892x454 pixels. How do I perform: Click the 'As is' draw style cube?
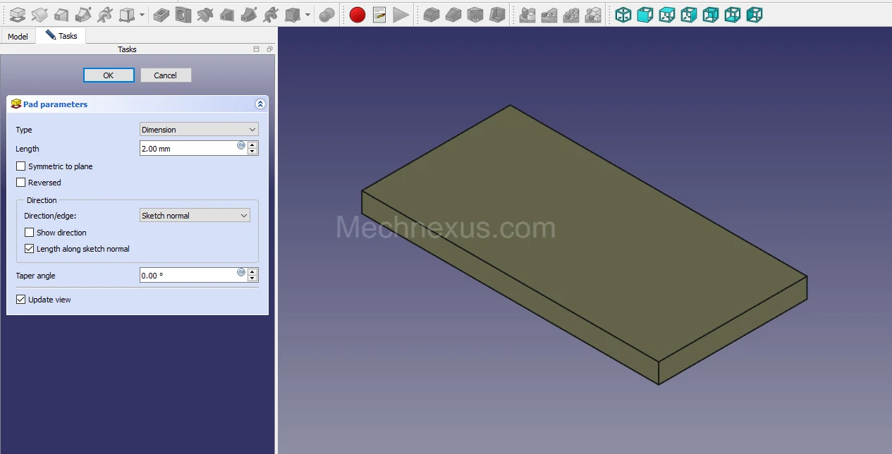coord(623,14)
